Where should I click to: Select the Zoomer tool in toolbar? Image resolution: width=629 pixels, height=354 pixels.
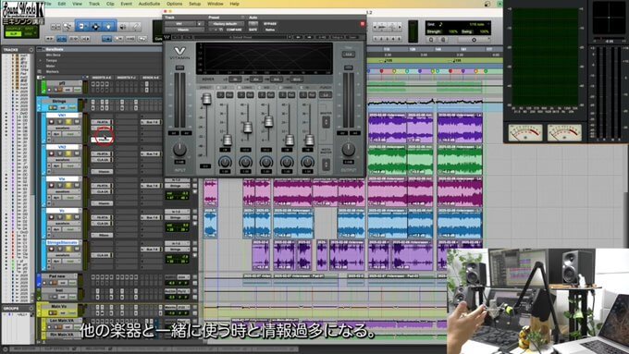coord(68,27)
